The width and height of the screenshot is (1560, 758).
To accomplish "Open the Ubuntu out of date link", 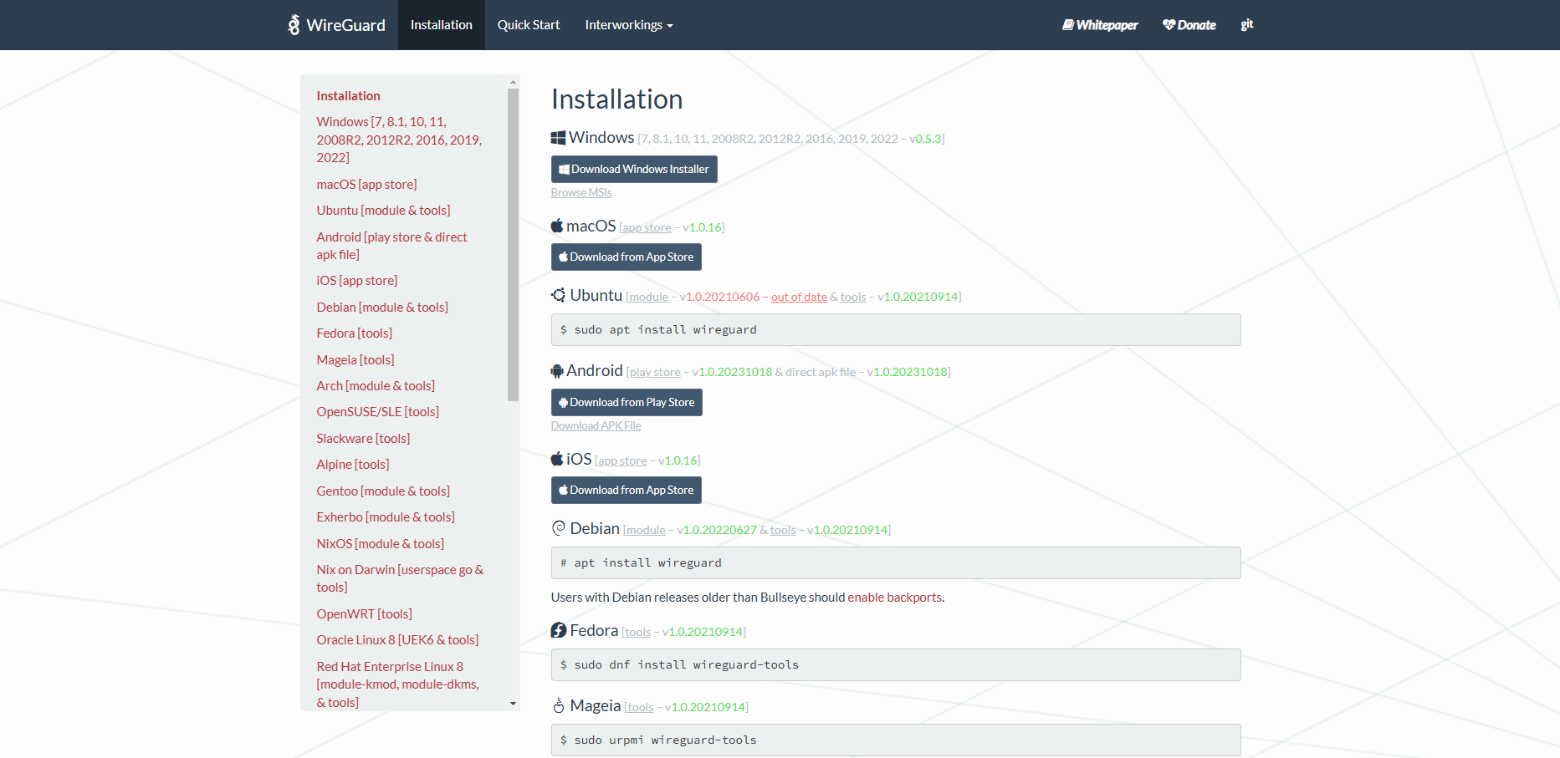I will 799,297.
